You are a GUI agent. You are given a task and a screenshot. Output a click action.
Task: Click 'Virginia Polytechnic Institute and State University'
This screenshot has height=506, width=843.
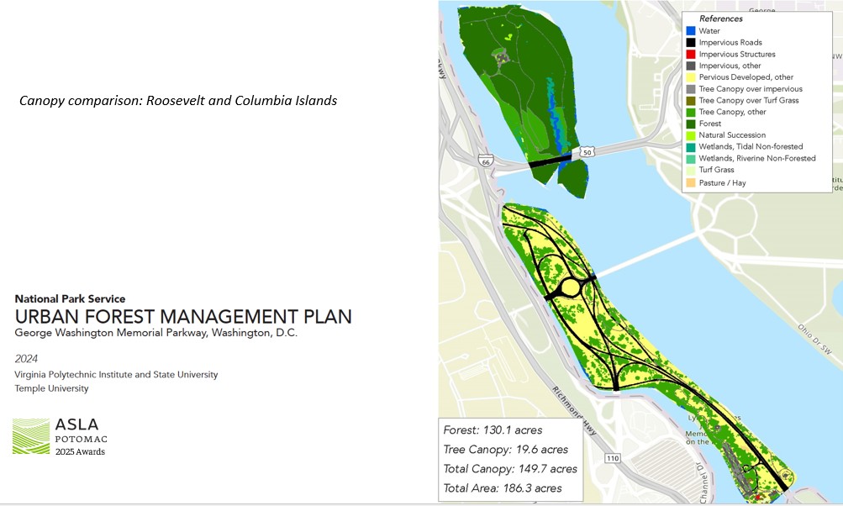[x=116, y=375]
